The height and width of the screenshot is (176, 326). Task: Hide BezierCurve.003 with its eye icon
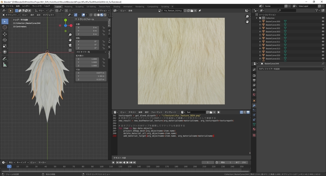pyautogui.click(x=323, y=32)
